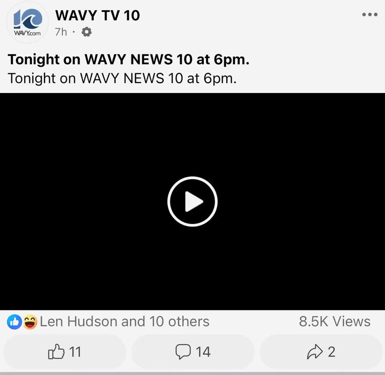Open the WAVY TV 10 profile logo
Screen dimensions: 385x375
27,23
